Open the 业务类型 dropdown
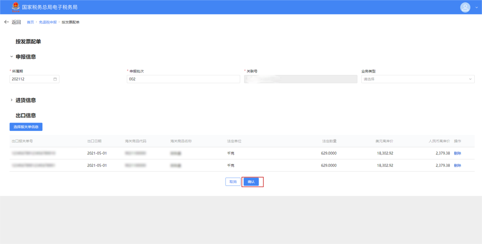The image size is (482, 244). pyautogui.click(x=418, y=79)
